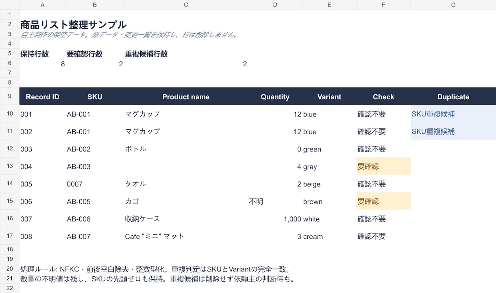
Task: Click SKU重複候補 cell in record 001 row
Action: pos(453,114)
